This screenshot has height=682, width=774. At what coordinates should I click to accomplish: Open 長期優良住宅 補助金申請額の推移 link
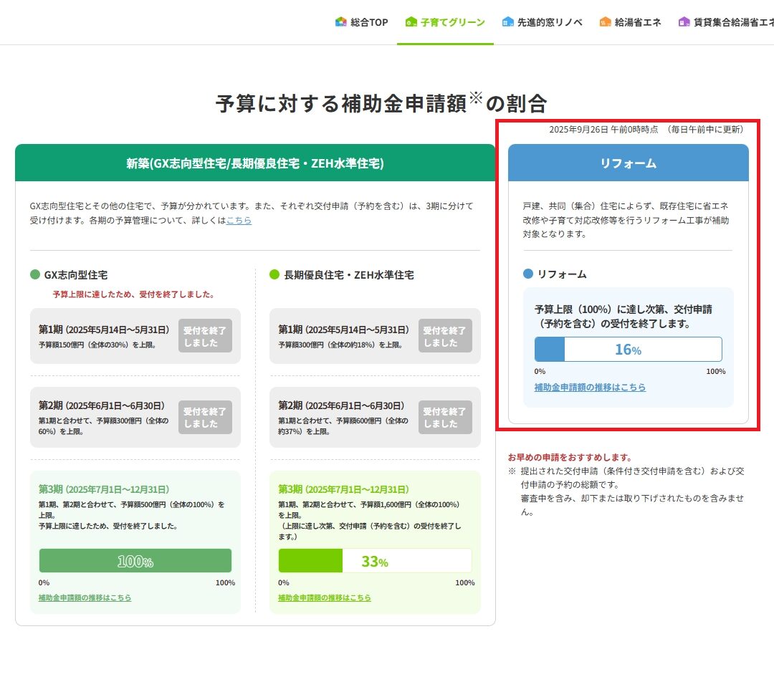(x=324, y=597)
